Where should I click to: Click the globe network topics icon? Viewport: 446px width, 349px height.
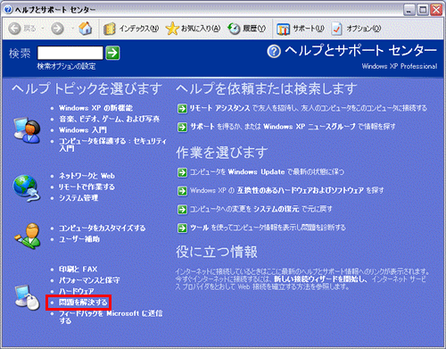[26, 188]
